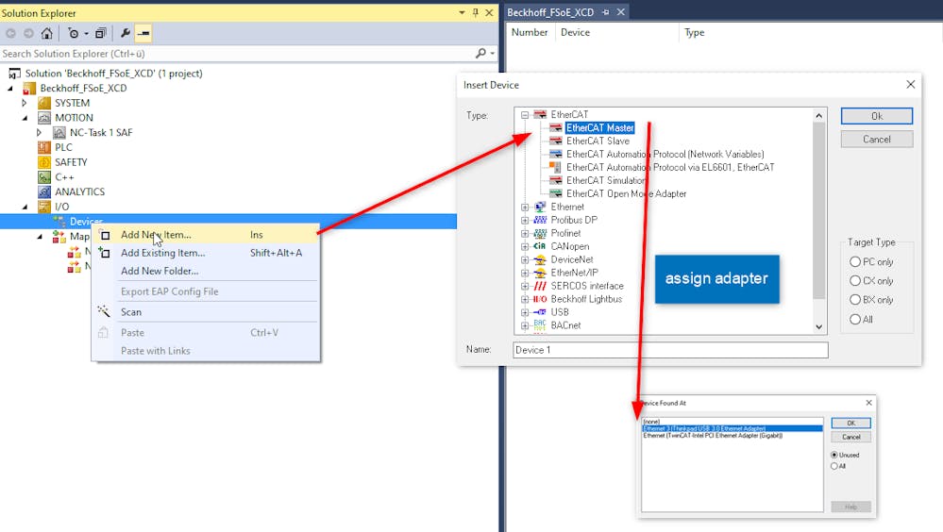Expand the NC-Task 1 SAF node
The width and height of the screenshot is (943, 532).
(x=39, y=132)
